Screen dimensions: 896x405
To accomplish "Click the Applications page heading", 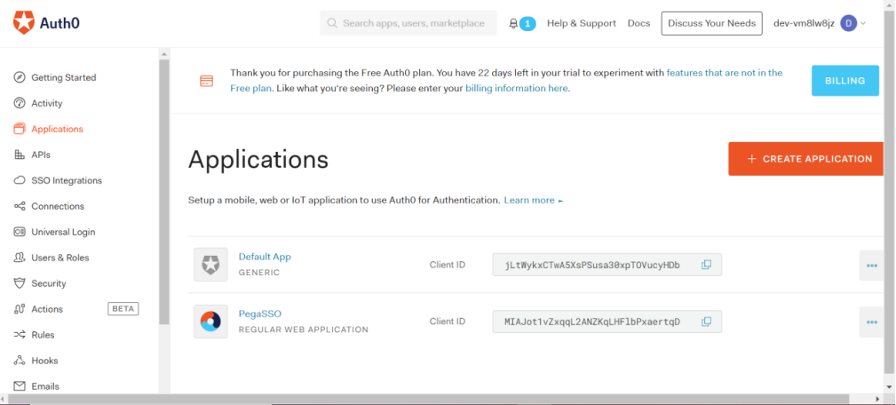I will coord(258,159).
